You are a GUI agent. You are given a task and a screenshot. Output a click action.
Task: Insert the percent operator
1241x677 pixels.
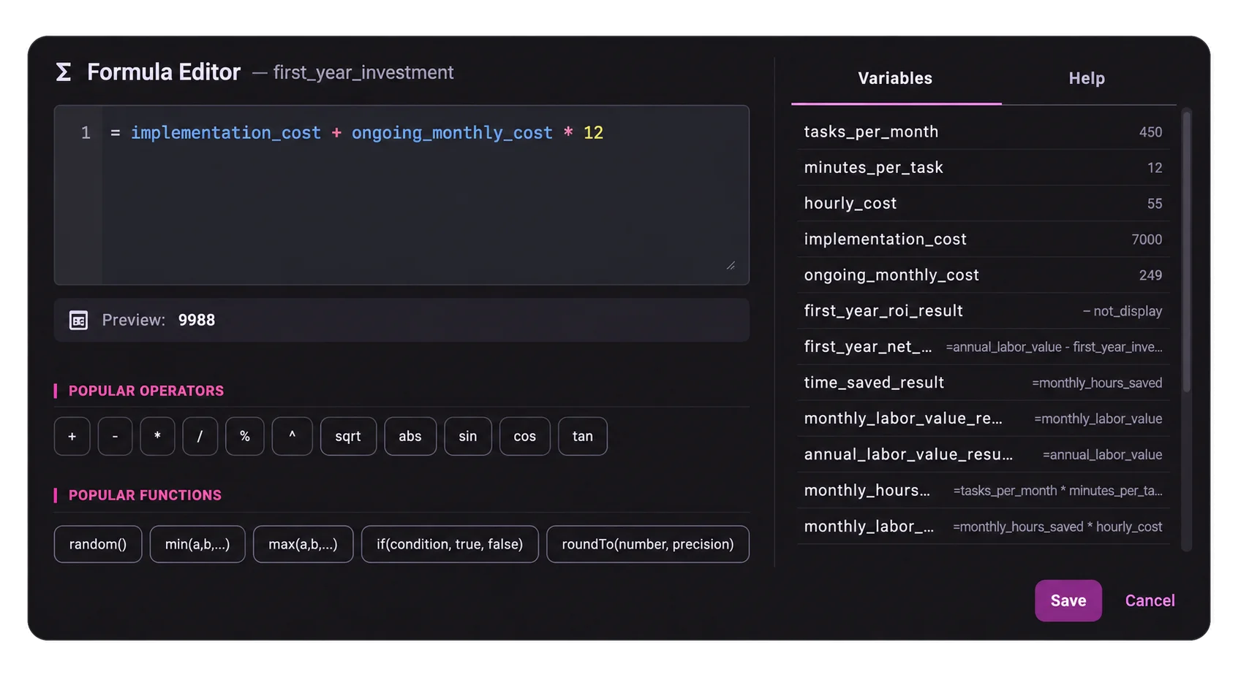pos(245,436)
